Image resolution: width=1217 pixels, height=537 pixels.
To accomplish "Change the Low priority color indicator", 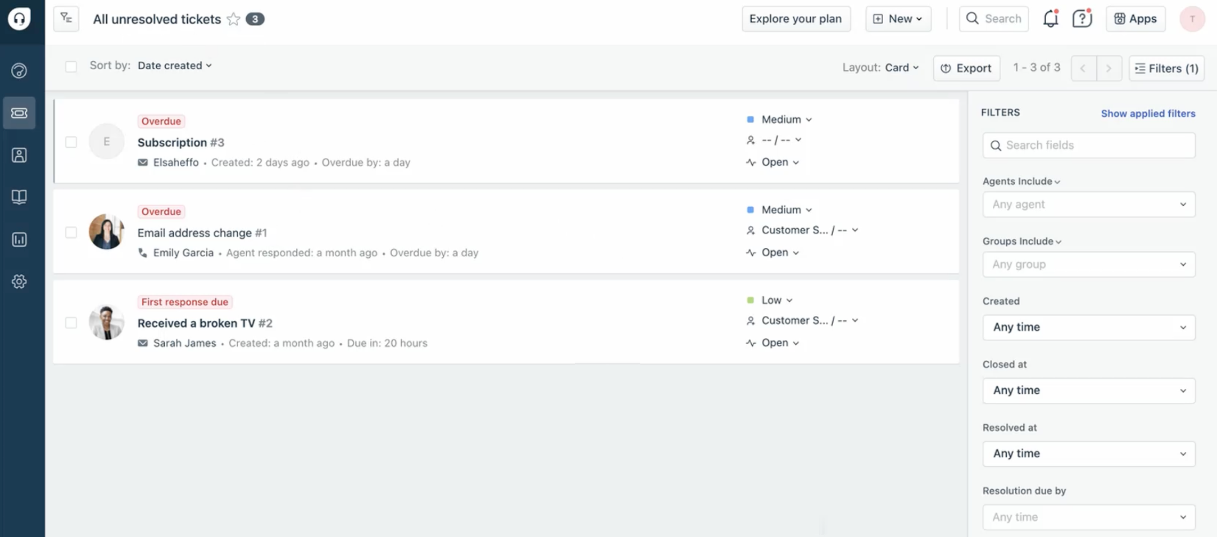I will pos(751,300).
